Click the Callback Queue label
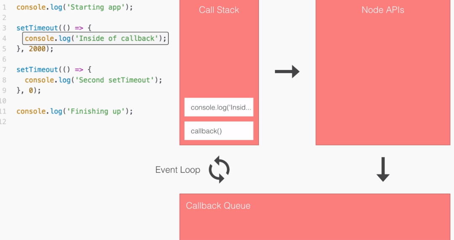Image resolution: width=454 pixels, height=240 pixels. pyautogui.click(x=218, y=206)
